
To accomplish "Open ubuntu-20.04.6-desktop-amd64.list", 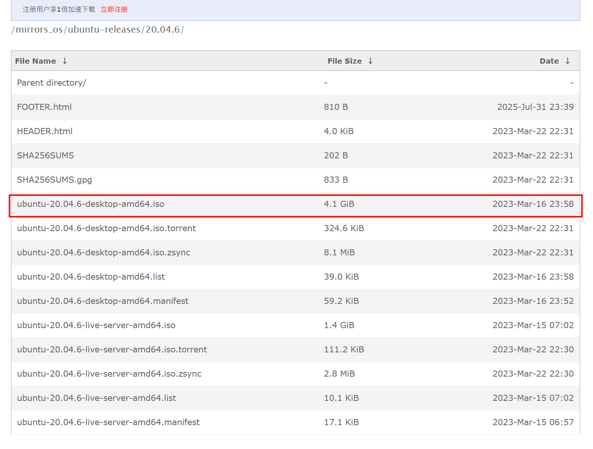I will (x=91, y=277).
